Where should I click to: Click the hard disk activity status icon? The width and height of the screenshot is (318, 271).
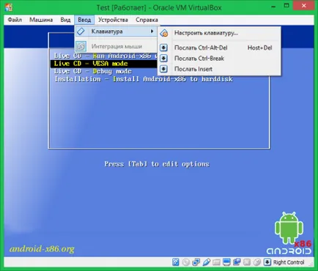point(176,262)
